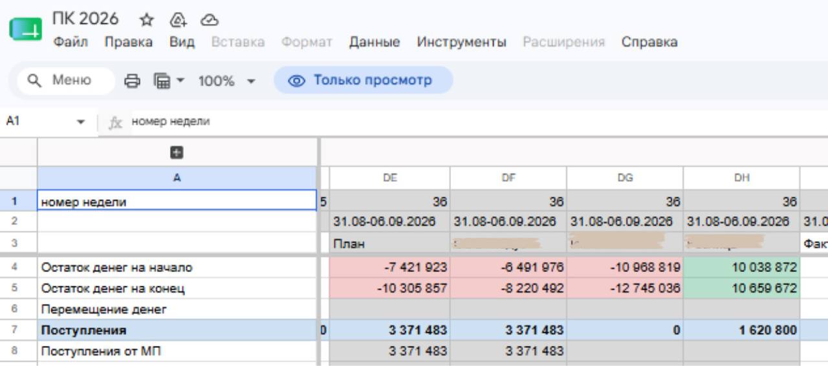Open the Вид menu
828x366 pixels.
point(182,42)
